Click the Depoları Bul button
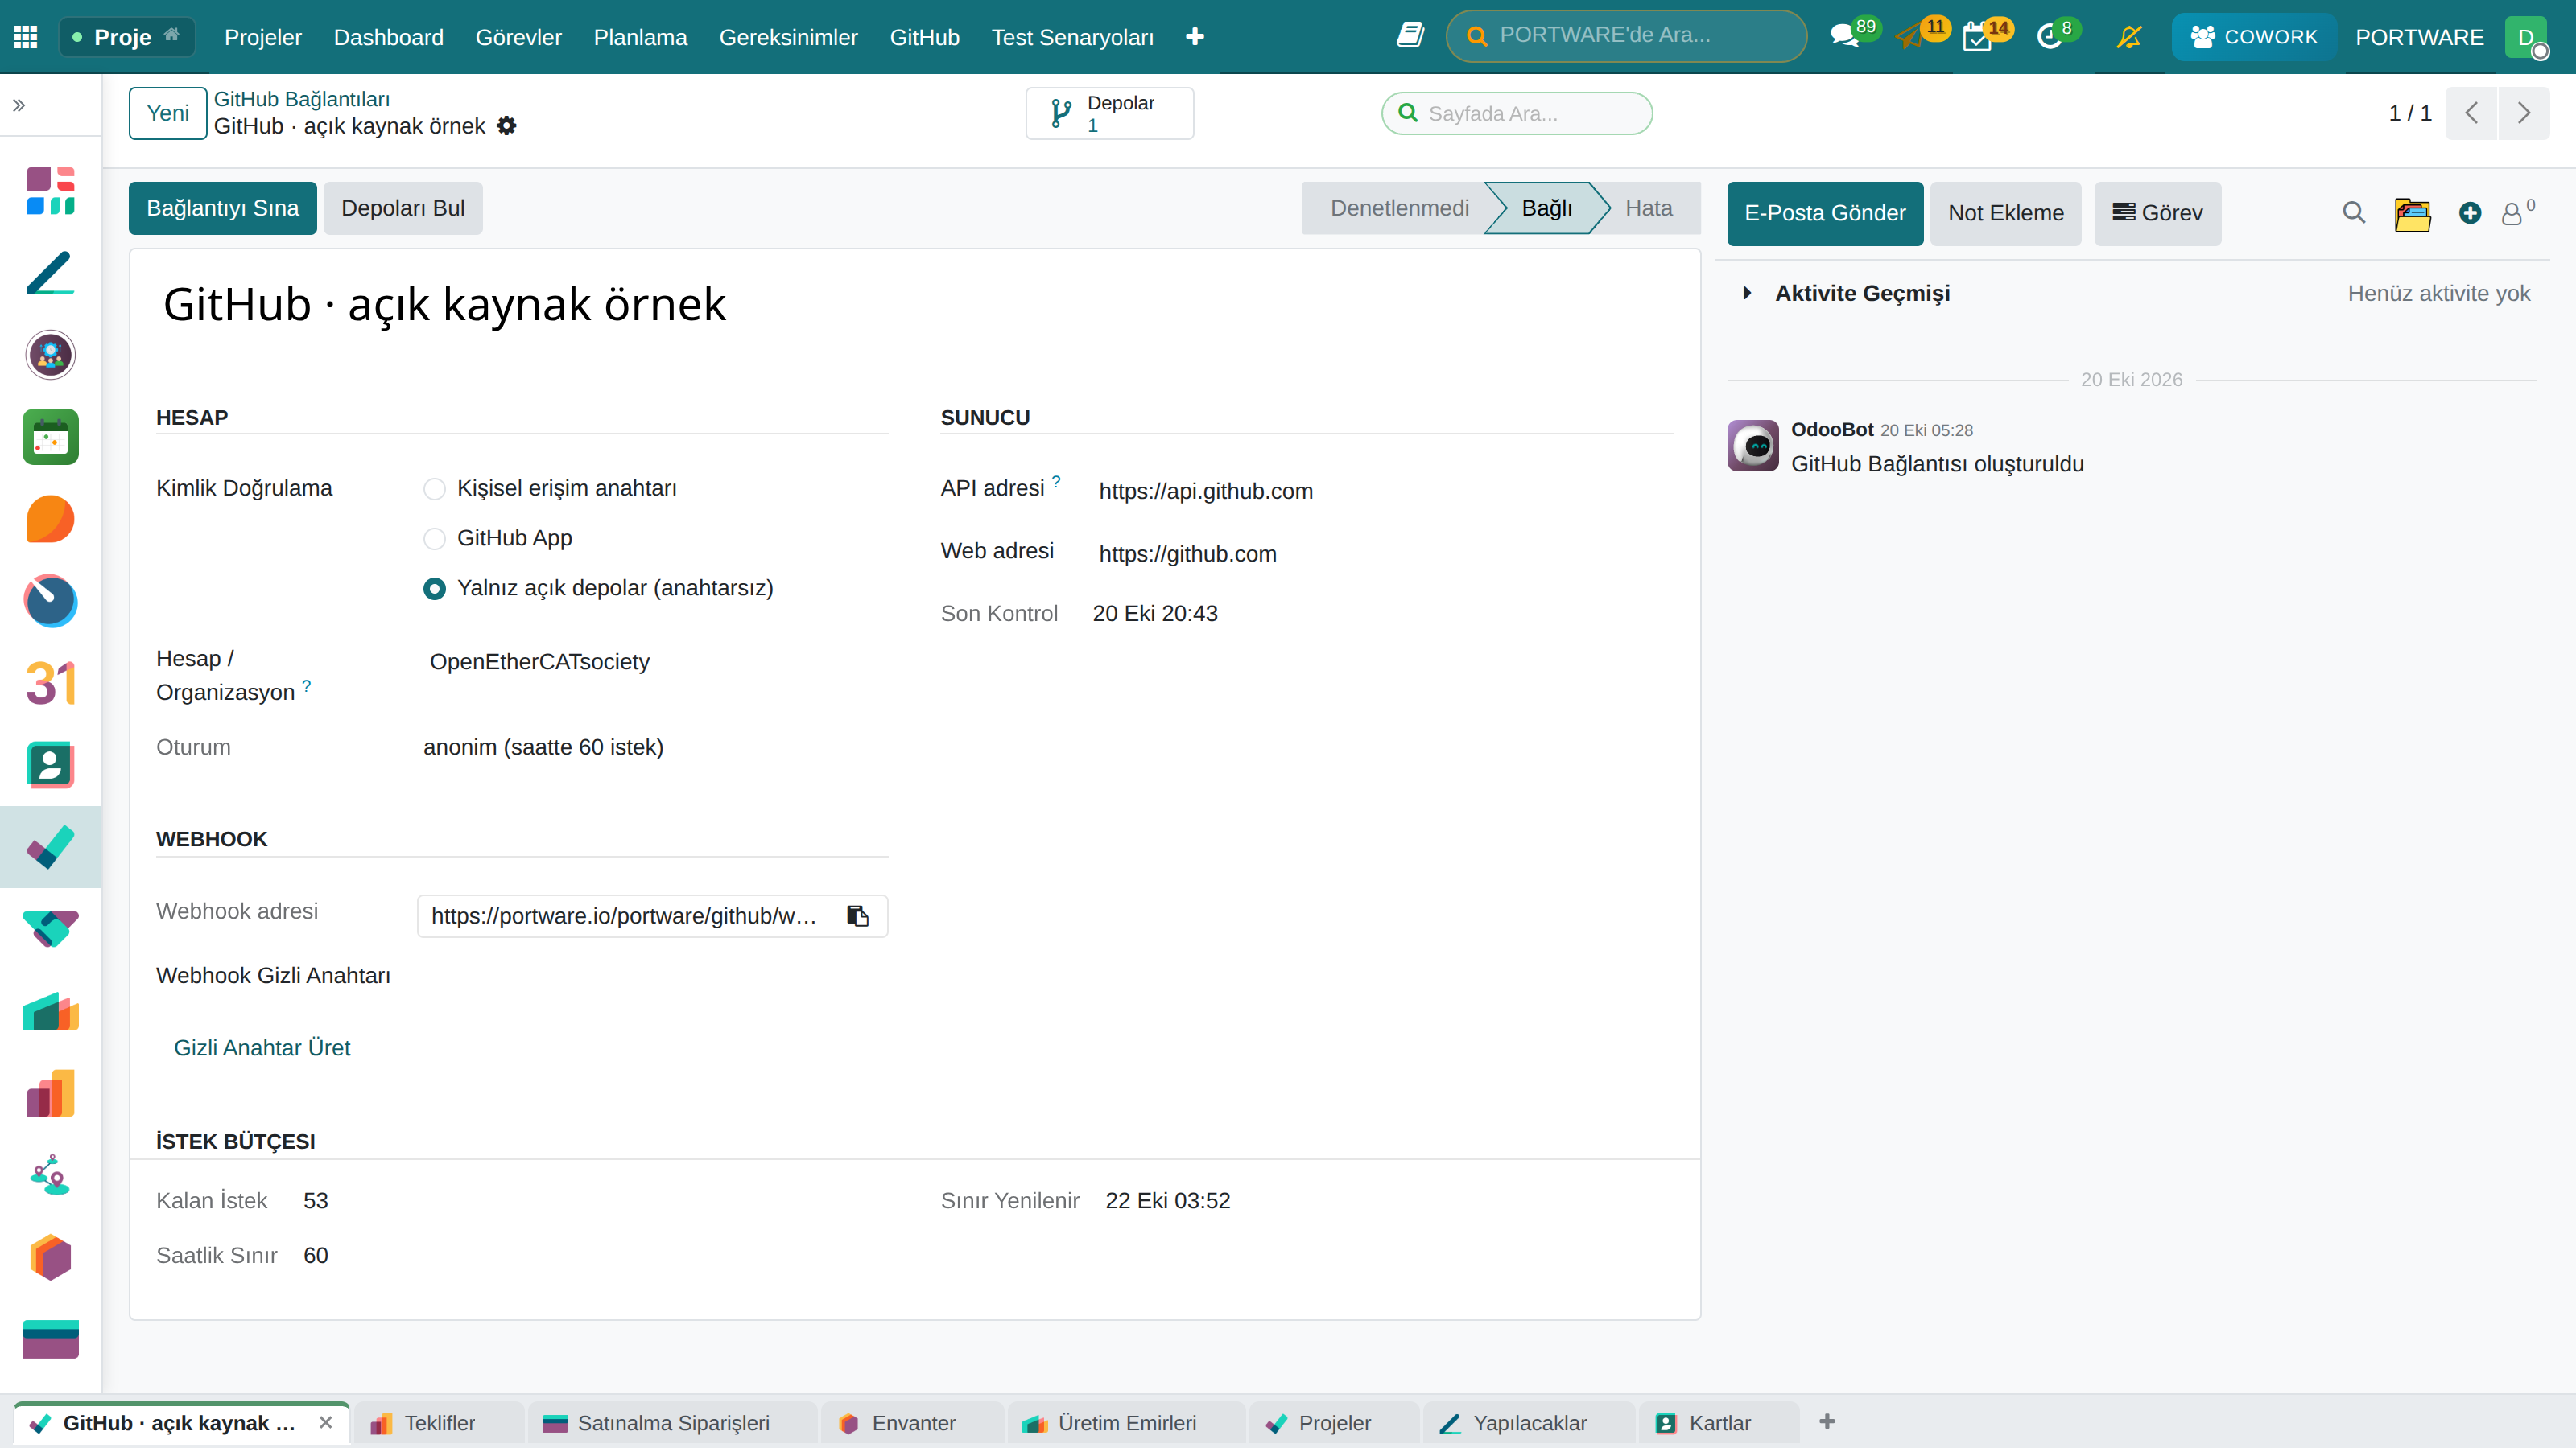The height and width of the screenshot is (1448, 2576). coord(403,208)
